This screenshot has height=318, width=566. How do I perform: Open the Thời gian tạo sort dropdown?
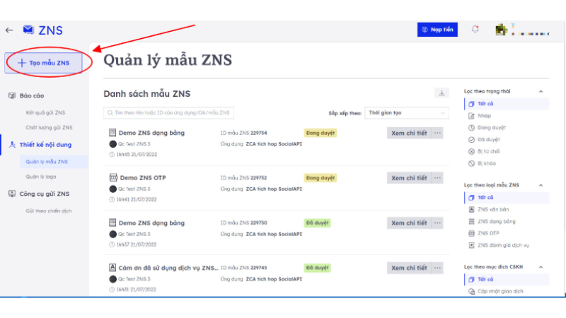(407, 113)
